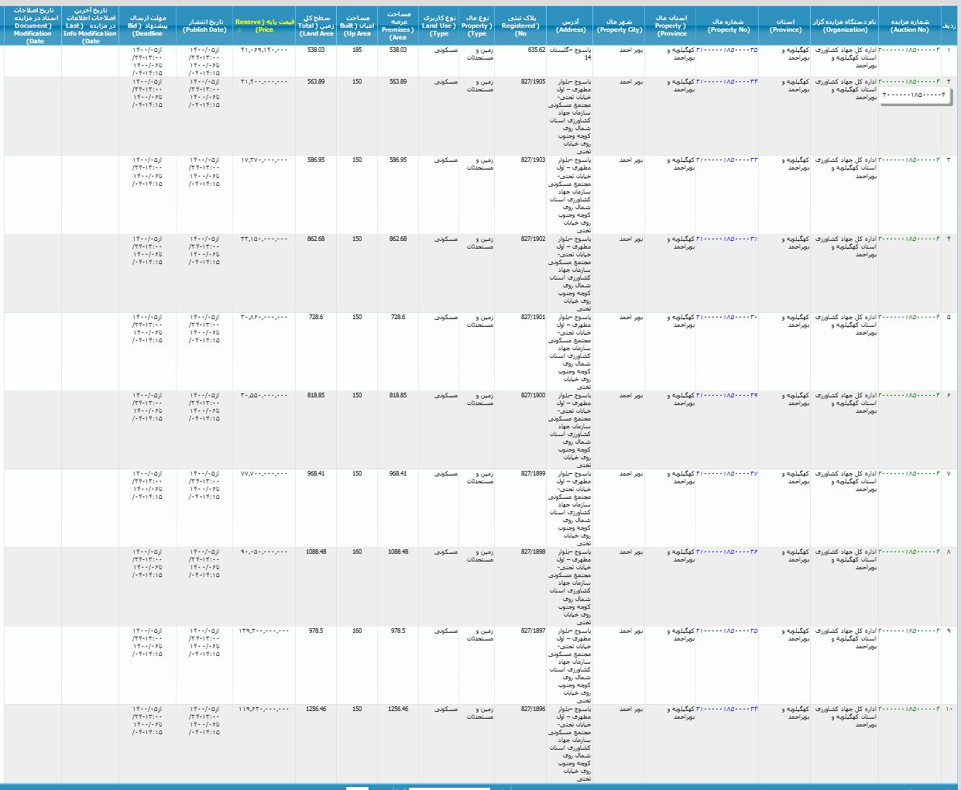961x790 pixels.
Task: Sort by Publish Date column header
Action: 204,26
